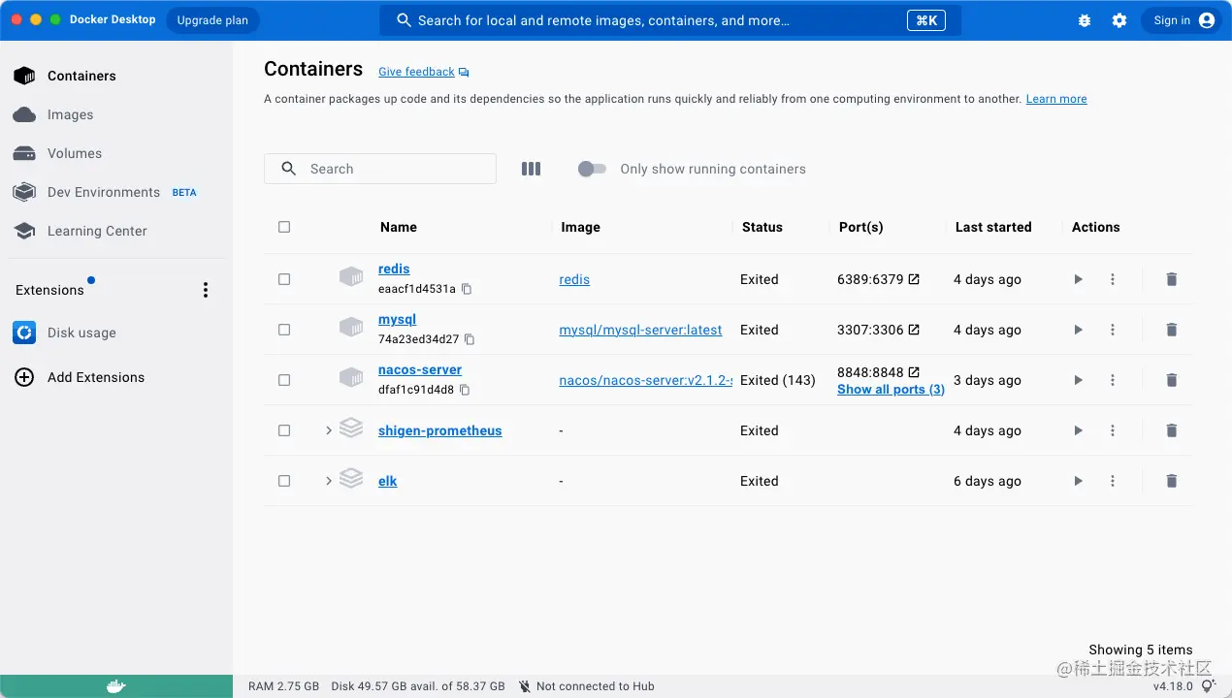Open the mysql/mysql-server:latest image link

pos(640,330)
